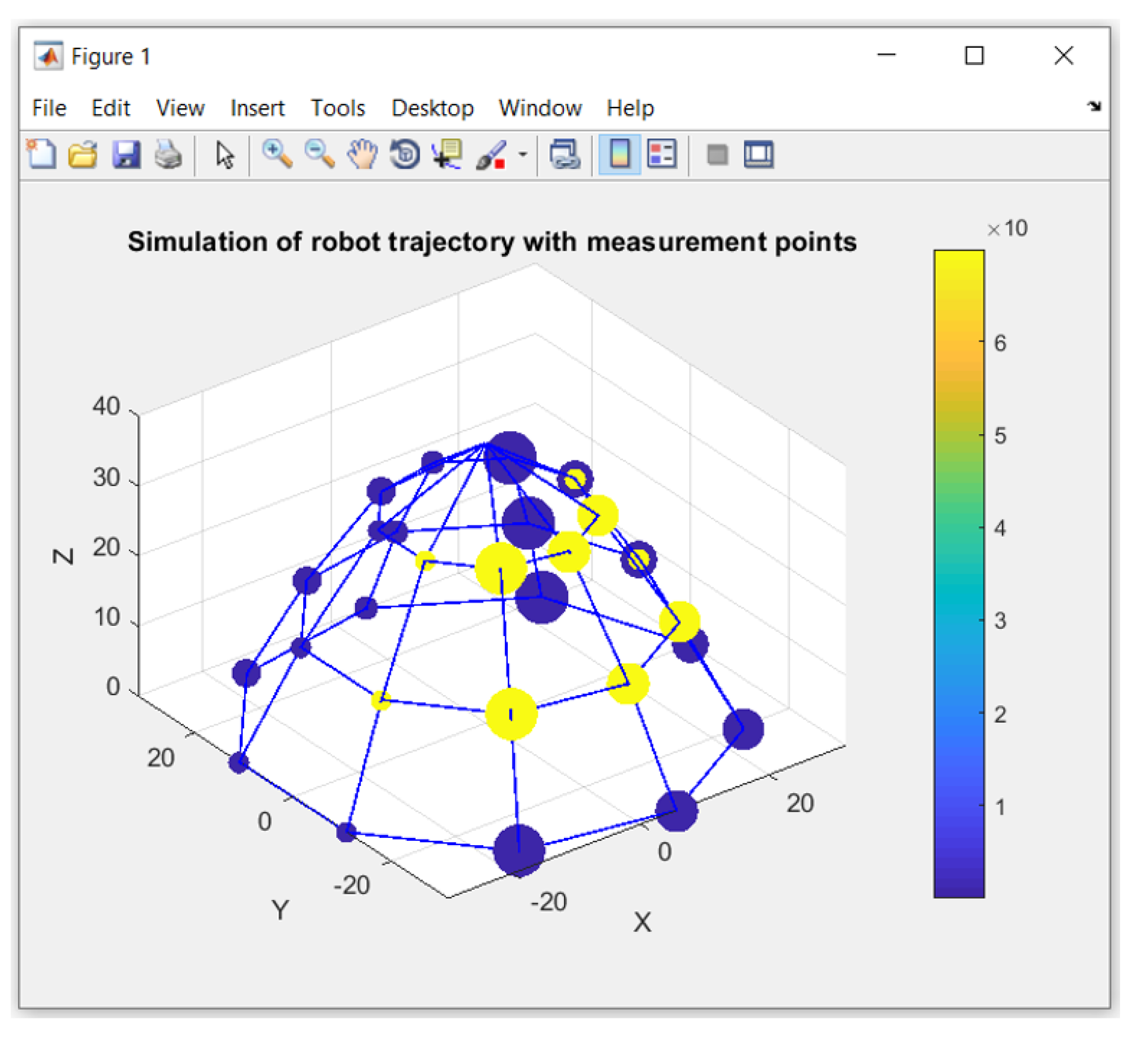This screenshot has width=1135, height=1041.
Task: Select the Zoom Out magnifier tool
Action: click(319, 154)
